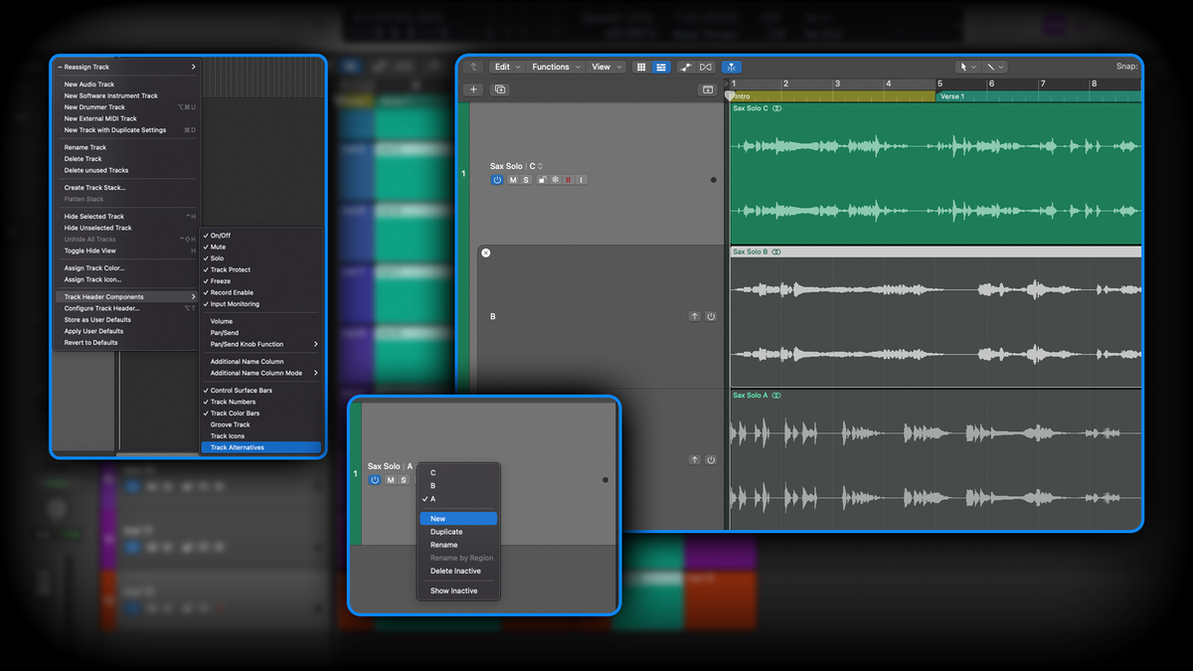
Task: Click the Duplicate Track icon next to plus
Action: tap(500, 88)
